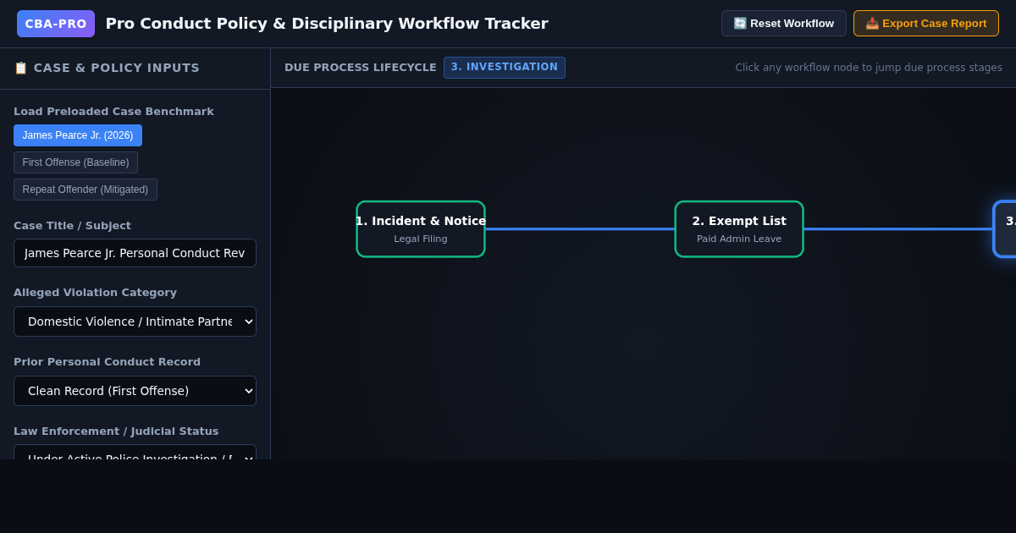Click the Case & Policy Inputs heading
The height and width of the screenshot is (533, 1016).
(107, 68)
